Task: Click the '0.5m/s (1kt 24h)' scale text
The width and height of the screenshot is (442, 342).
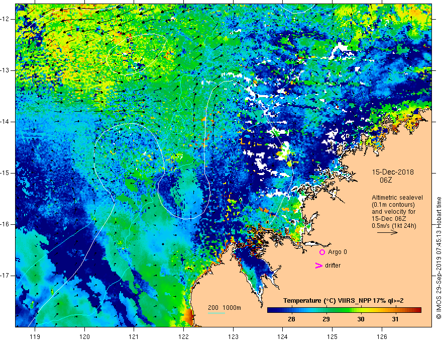Action: point(394,226)
